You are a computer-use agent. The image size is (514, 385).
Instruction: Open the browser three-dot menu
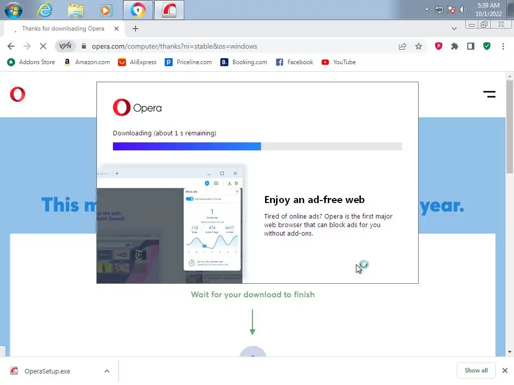pos(503,46)
